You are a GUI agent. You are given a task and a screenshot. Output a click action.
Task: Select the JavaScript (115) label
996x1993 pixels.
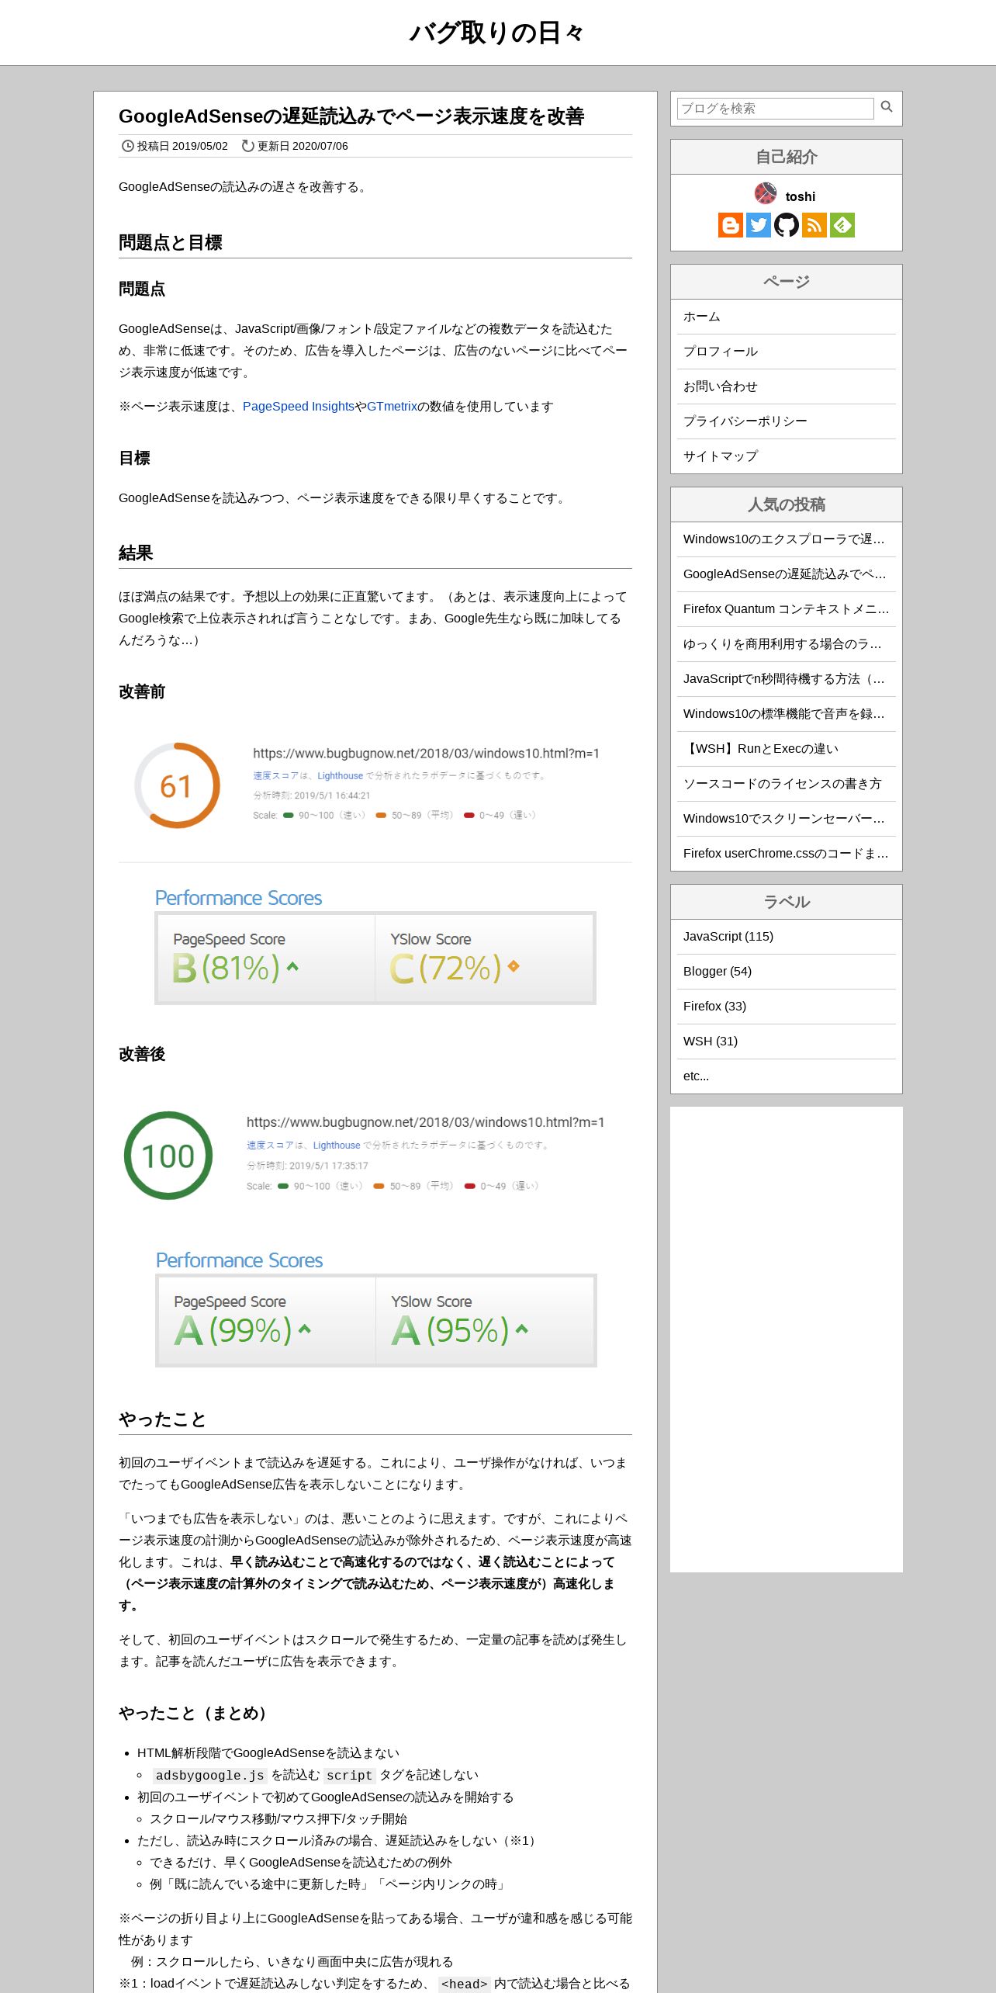click(786, 937)
